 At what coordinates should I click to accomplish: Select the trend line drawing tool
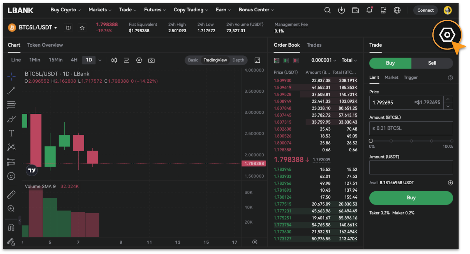pyautogui.click(x=11, y=91)
